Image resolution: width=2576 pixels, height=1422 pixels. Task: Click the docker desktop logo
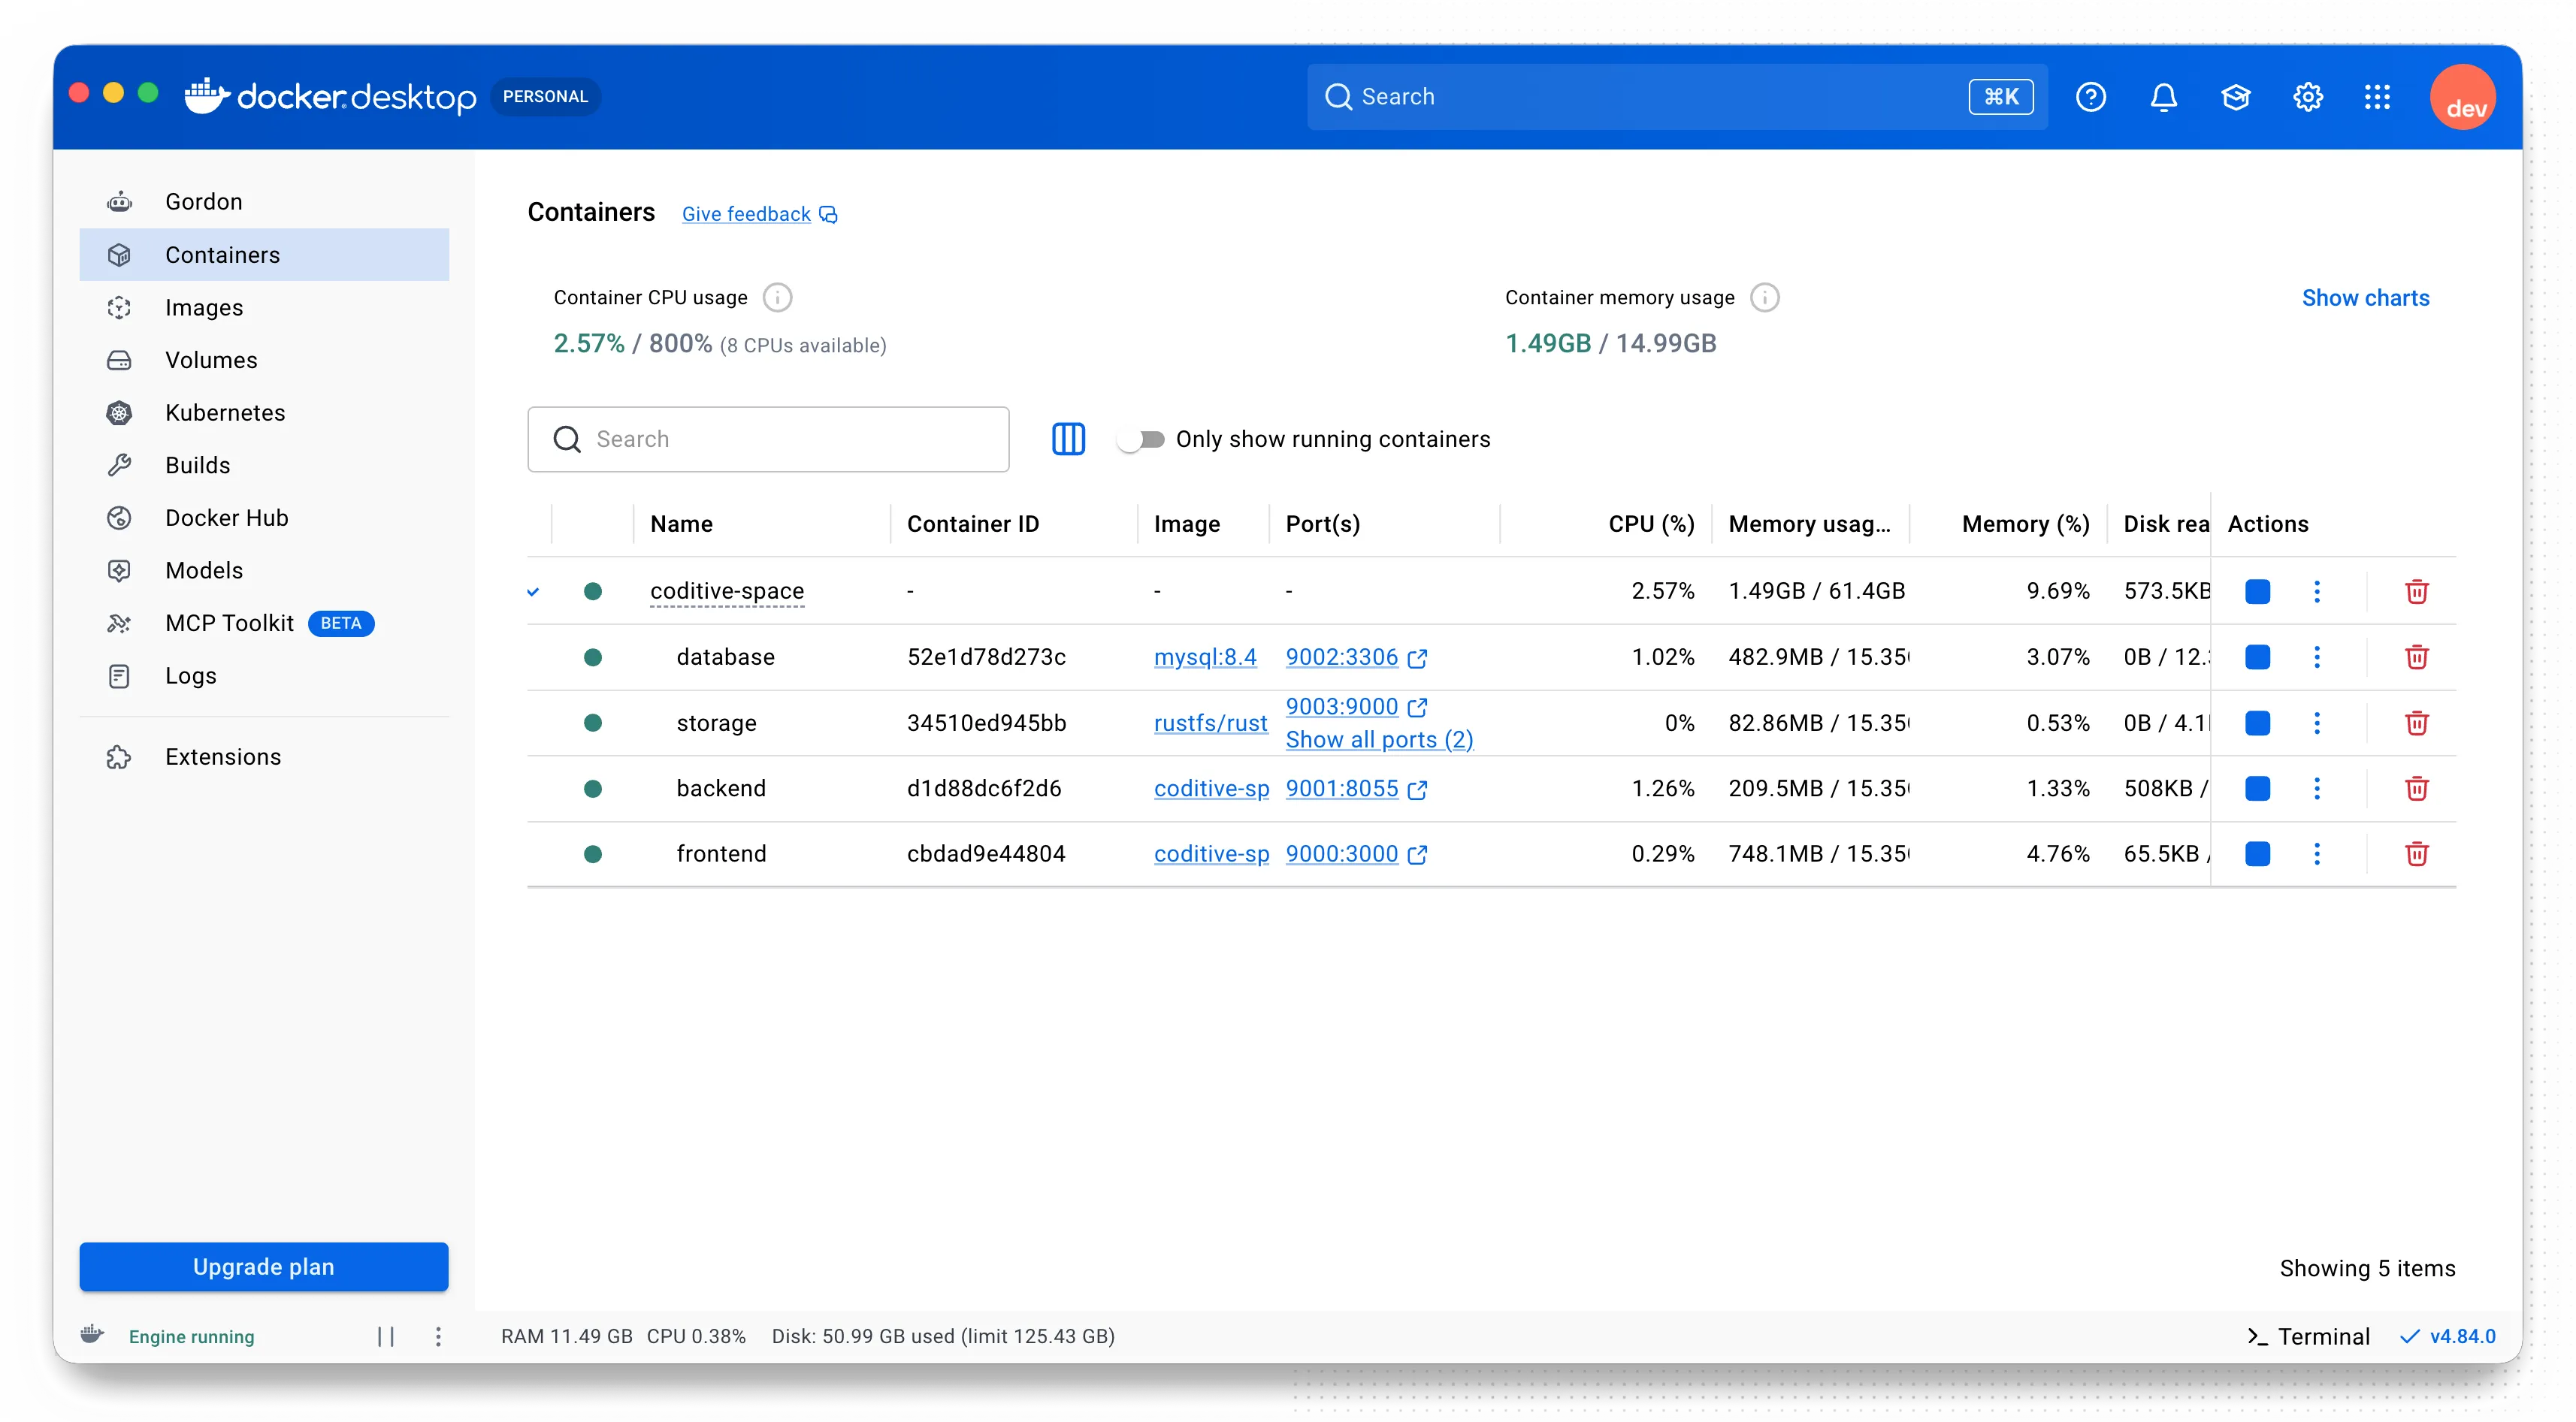(x=331, y=96)
